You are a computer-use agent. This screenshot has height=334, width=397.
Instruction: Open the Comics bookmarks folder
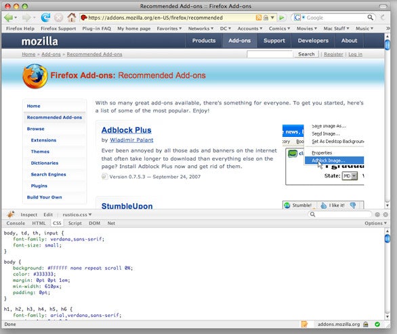click(280, 28)
